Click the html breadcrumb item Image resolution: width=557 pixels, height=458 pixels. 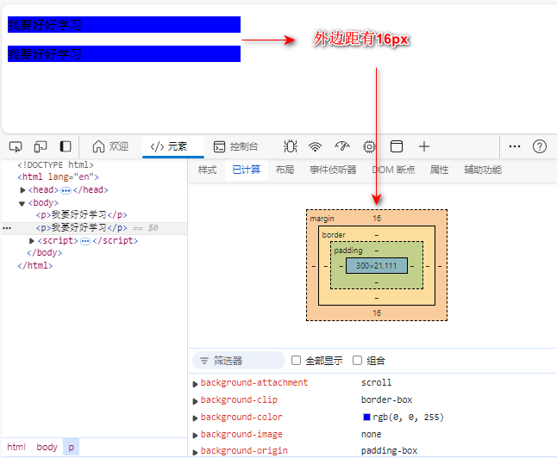pyautogui.click(x=16, y=447)
